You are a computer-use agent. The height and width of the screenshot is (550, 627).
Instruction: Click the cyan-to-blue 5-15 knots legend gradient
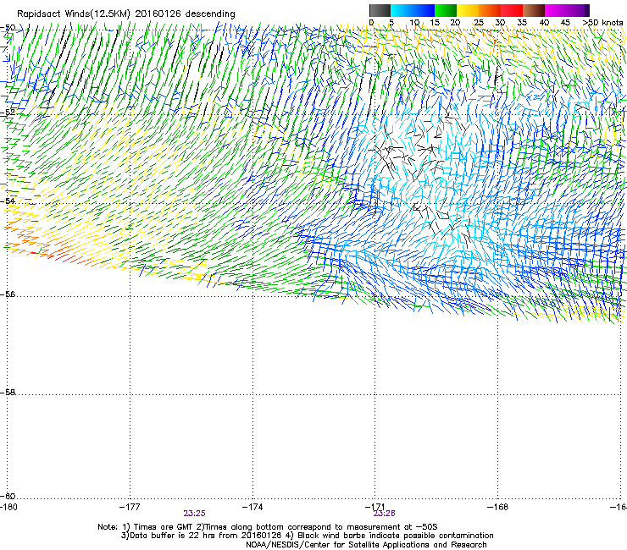tap(413, 10)
